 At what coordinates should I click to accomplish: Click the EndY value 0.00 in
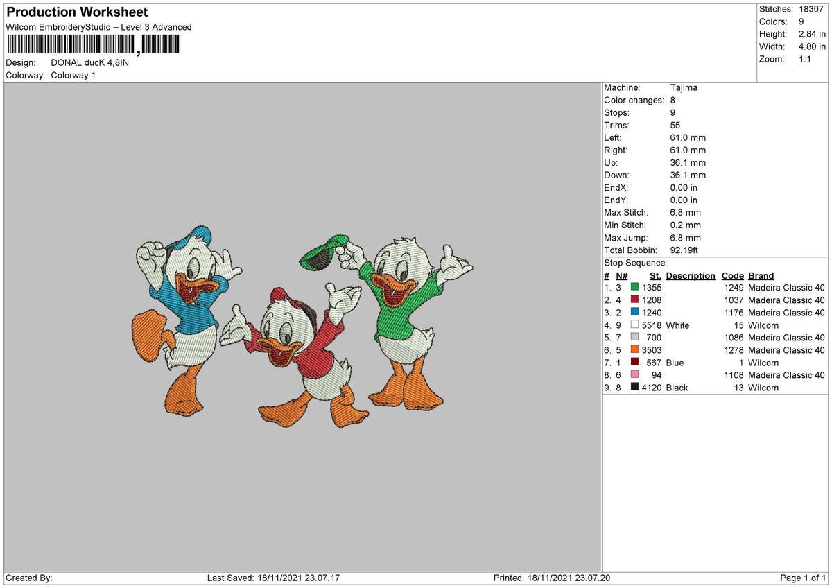[x=684, y=200]
